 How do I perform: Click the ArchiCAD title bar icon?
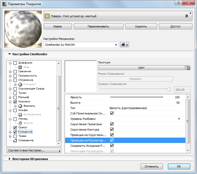[4, 4]
